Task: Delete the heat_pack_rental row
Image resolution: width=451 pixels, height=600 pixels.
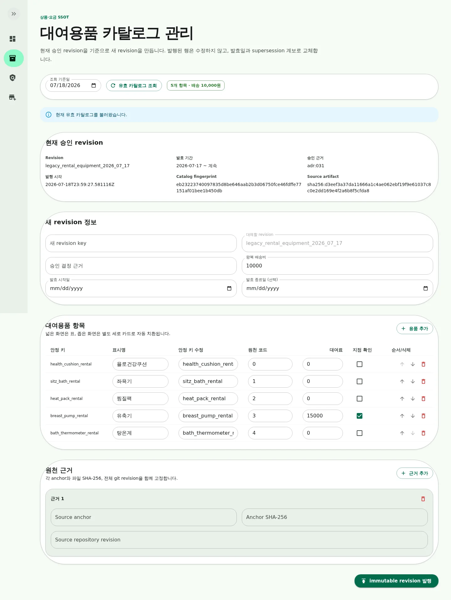Action: point(423,399)
